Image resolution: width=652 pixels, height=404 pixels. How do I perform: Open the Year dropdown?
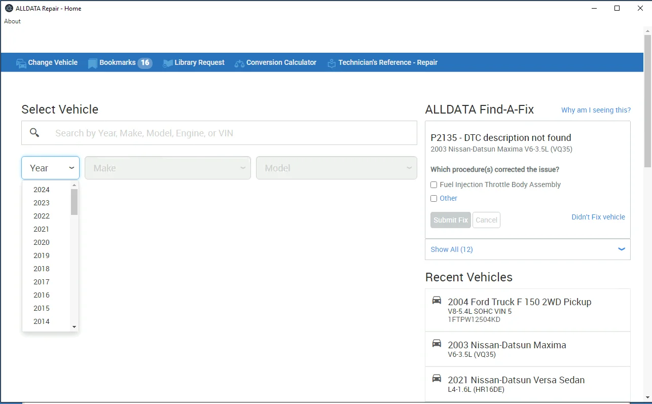51,168
